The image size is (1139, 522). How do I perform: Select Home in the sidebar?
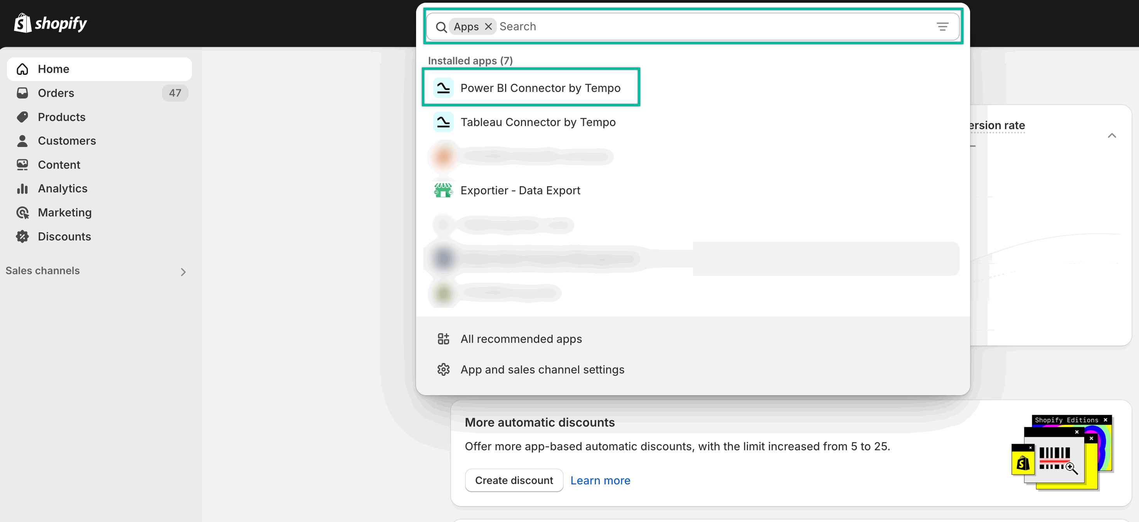(x=53, y=69)
